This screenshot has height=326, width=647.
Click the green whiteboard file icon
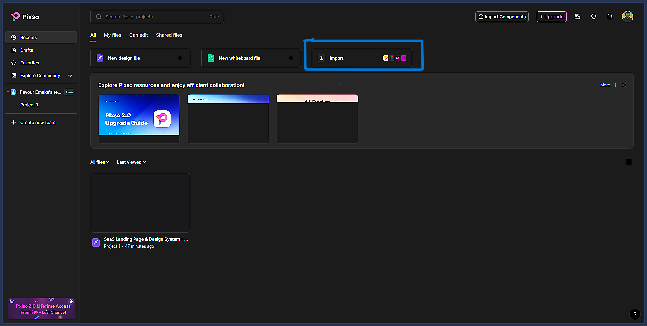pyautogui.click(x=211, y=58)
